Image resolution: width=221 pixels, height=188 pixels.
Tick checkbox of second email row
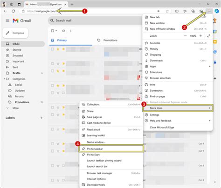pyautogui.click(x=53, y=63)
